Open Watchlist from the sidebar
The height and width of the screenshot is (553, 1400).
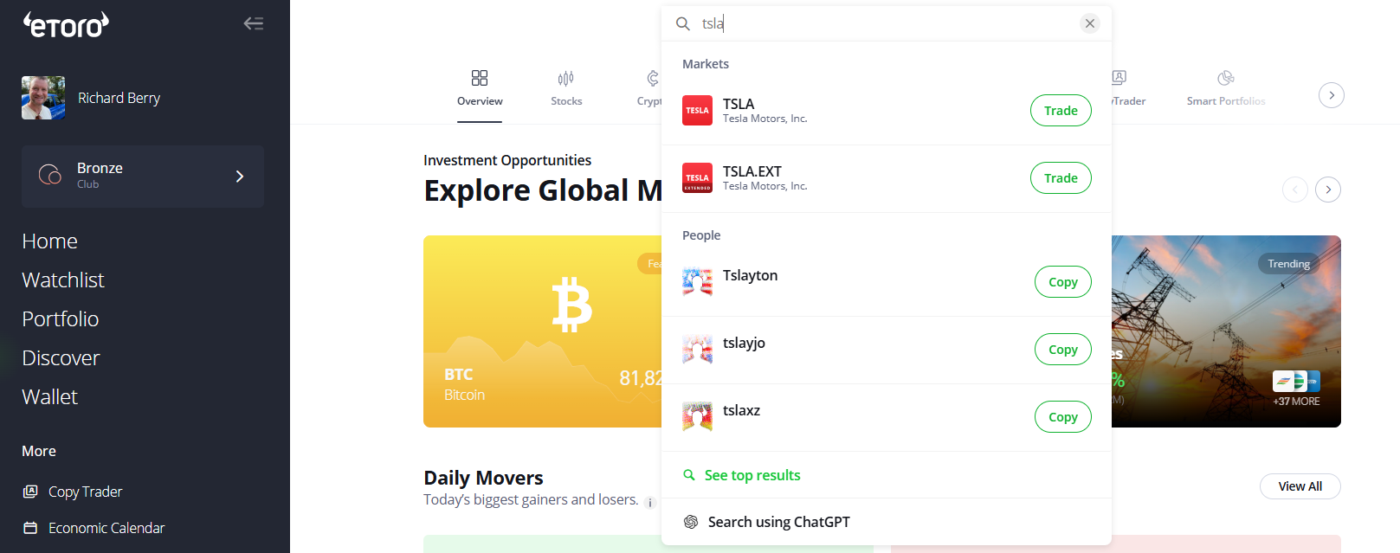(63, 280)
